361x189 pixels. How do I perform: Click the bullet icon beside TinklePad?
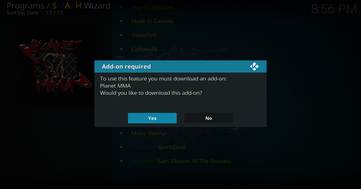[x=121, y=35]
